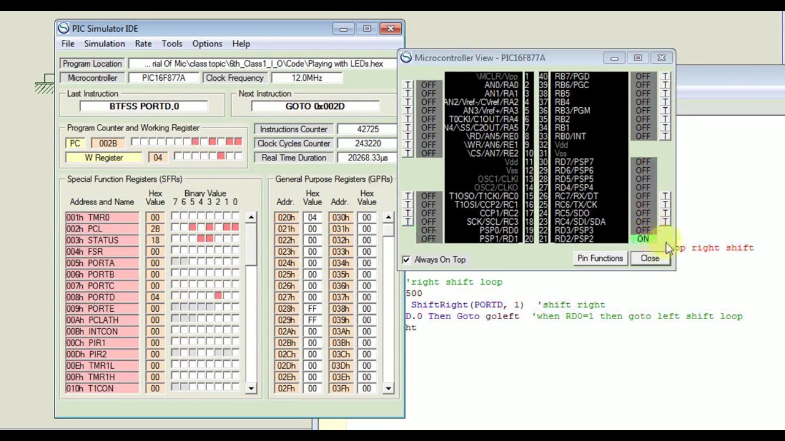Viewport: 785px width, 441px height.
Task: Open the Options menu
Action: [207, 43]
